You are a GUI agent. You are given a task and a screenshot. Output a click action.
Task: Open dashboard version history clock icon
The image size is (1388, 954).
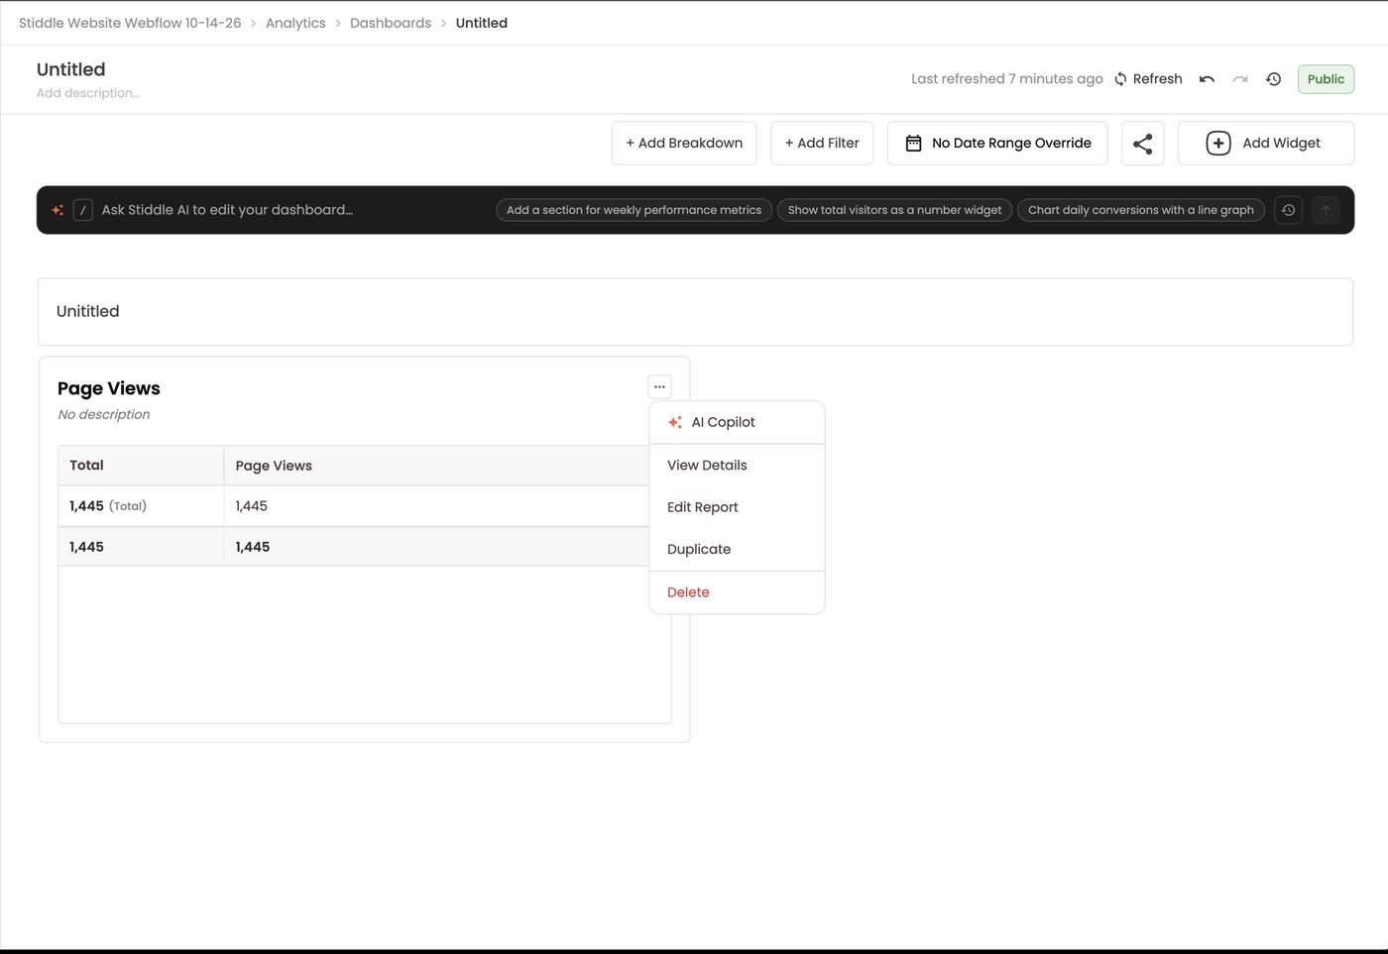tap(1274, 79)
